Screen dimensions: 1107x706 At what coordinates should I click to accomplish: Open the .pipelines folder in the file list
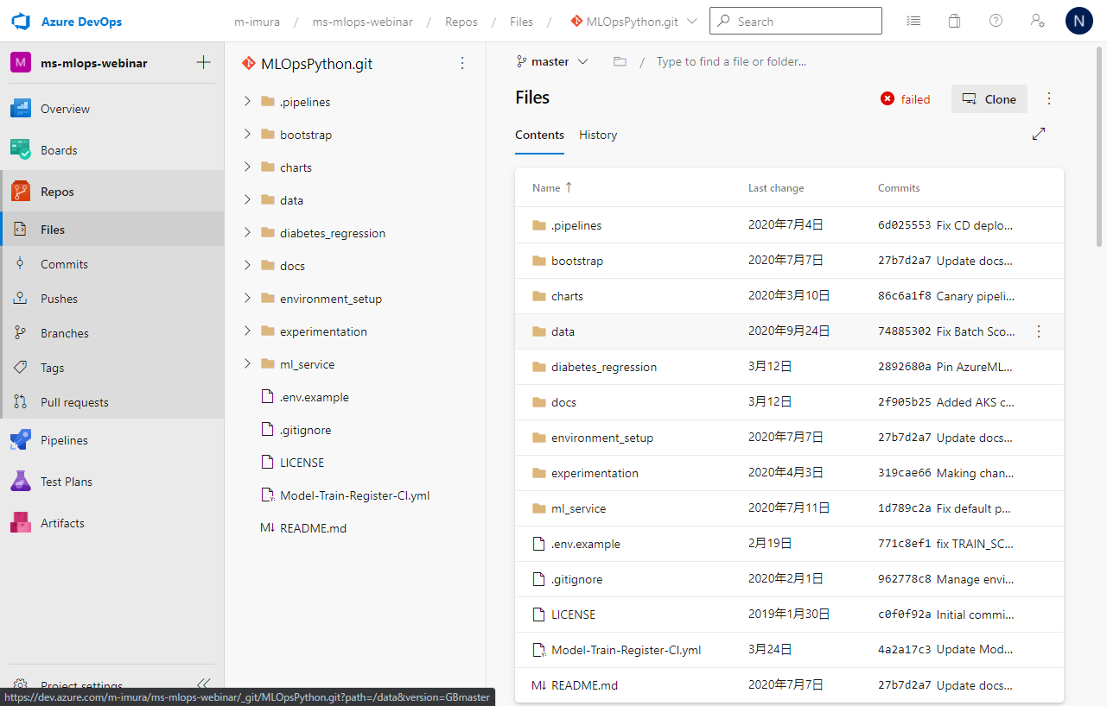pos(576,225)
